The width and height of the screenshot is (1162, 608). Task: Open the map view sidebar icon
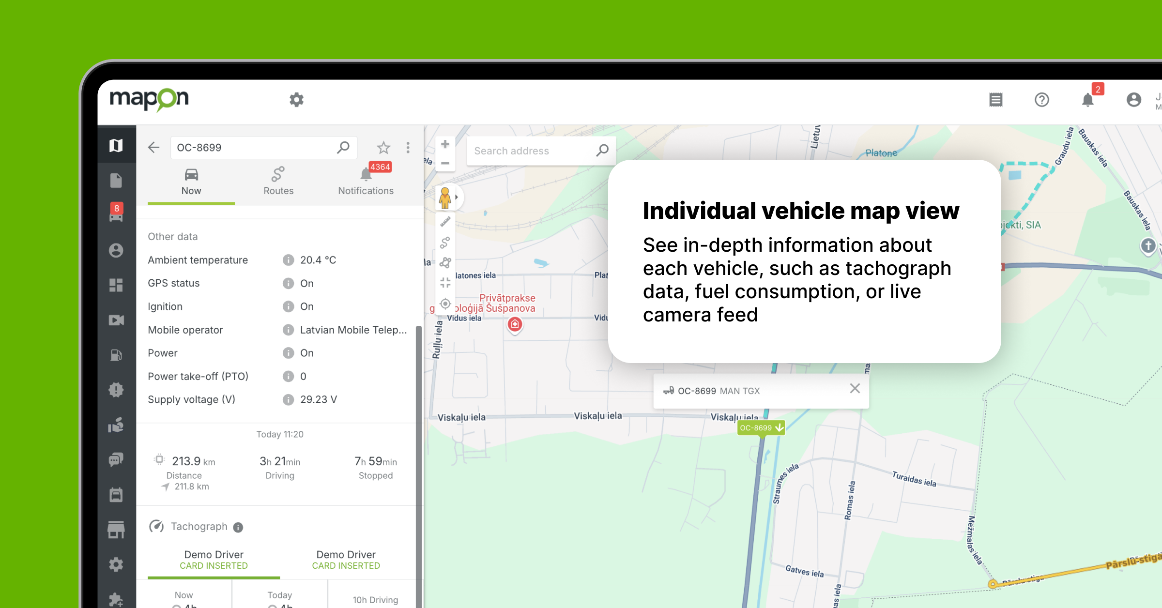tap(116, 145)
